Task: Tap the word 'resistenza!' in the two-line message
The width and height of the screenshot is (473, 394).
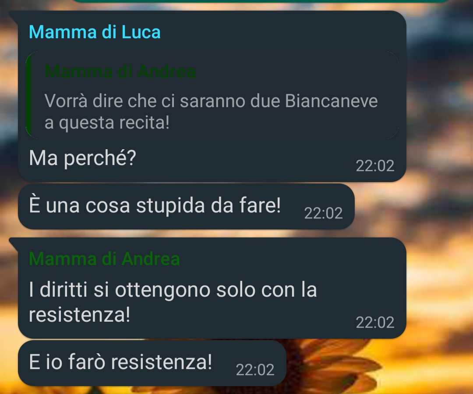Action: click(x=80, y=314)
